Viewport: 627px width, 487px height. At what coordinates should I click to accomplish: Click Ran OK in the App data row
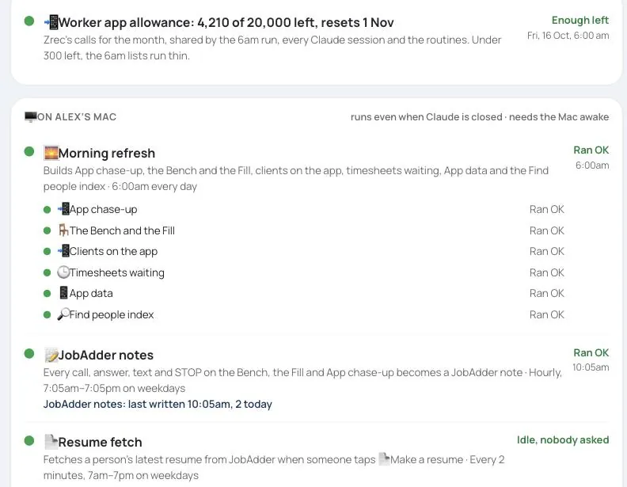tap(546, 293)
